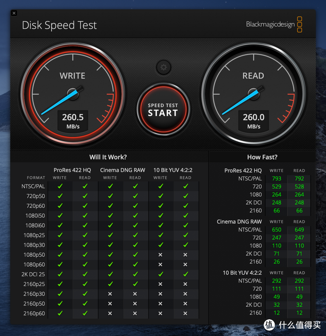Click the 2160p60 format row label

[35, 314]
